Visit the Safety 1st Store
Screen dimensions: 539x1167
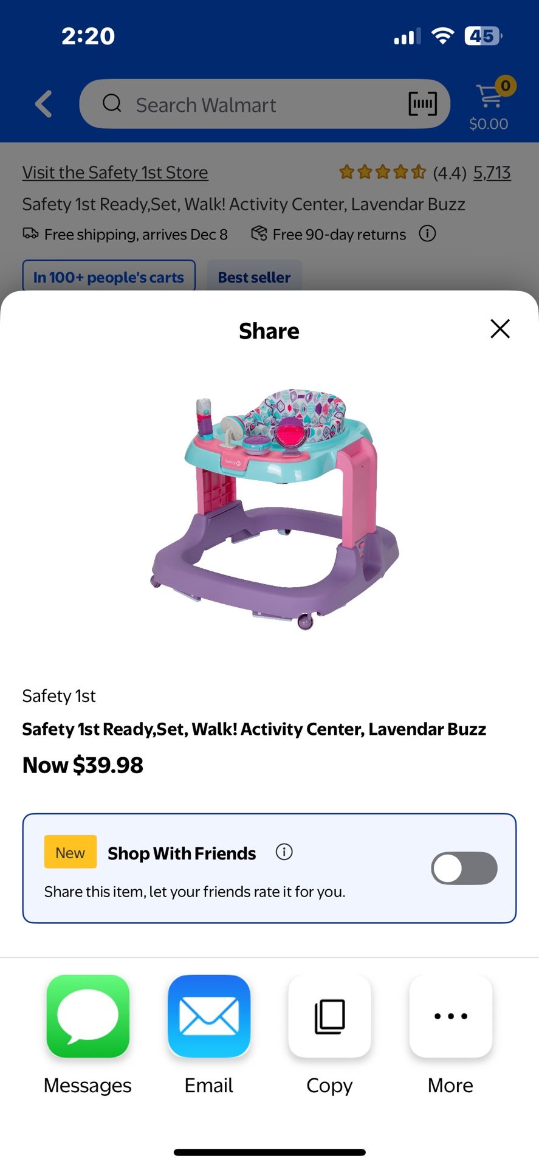pyautogui.click(x=115, y=172)
